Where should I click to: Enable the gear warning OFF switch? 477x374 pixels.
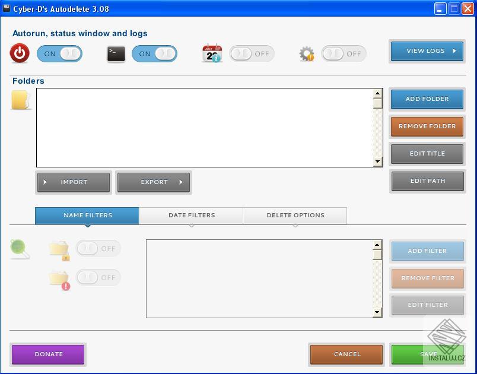[344, 54]
